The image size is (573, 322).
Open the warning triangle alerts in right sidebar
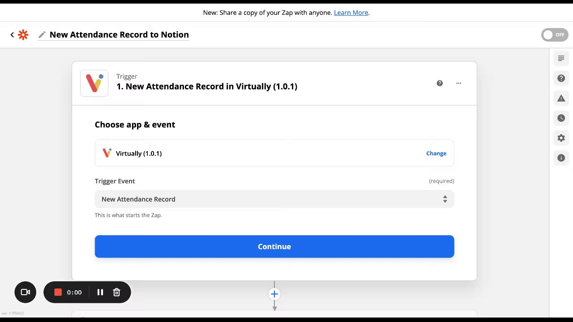point(561,98)
